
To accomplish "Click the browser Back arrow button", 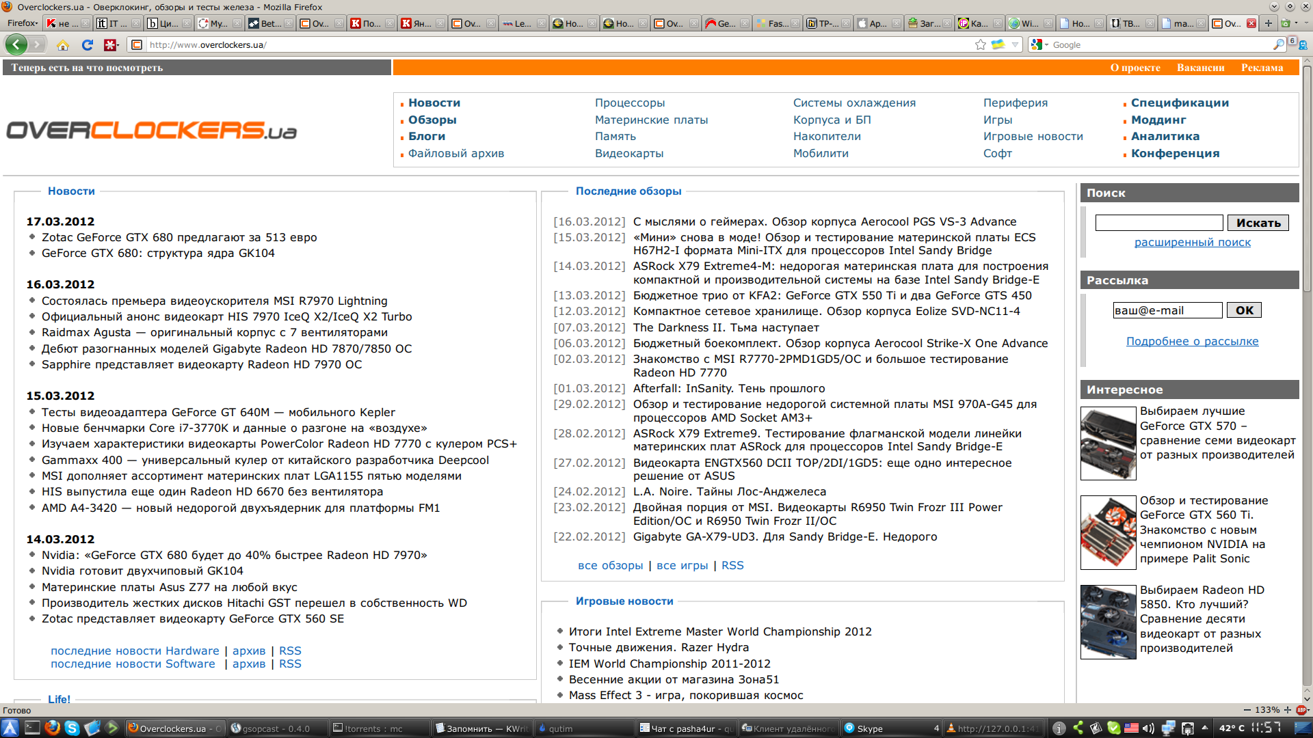I will (x=16, y=44).
